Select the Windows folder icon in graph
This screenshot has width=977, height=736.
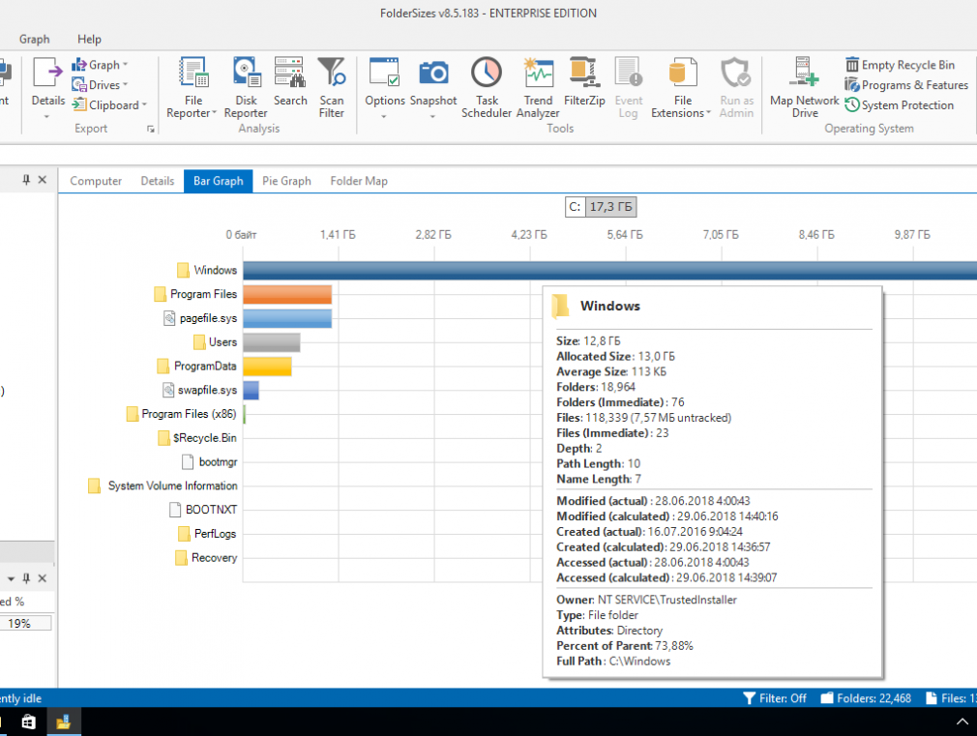[183, 270]
